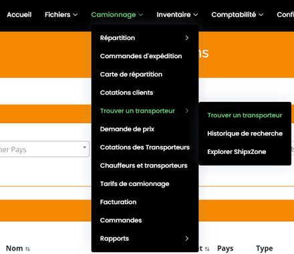The width and height of the screenshot is (294, 254).
Task: Go to Accueil
Action: 19,15
